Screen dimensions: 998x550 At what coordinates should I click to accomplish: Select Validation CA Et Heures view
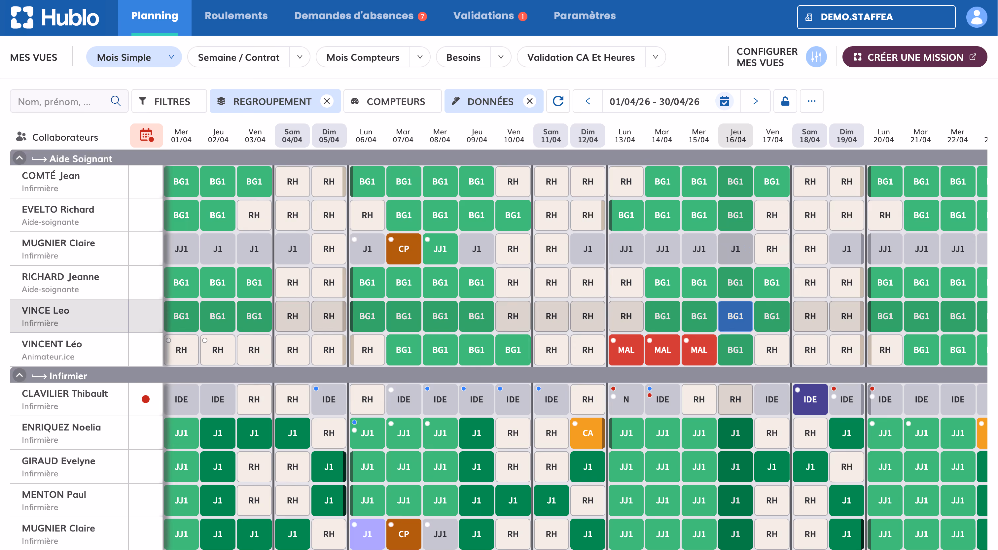point(581,57)
